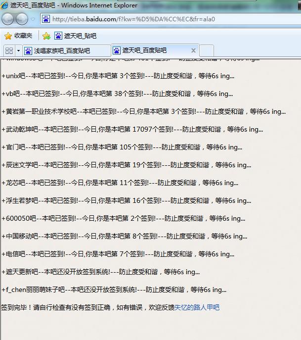Select the 遮天吧_百度贴吧 tab
This screenshot has width=301, height=340.
pyautogui.click(x=155, y=50)
